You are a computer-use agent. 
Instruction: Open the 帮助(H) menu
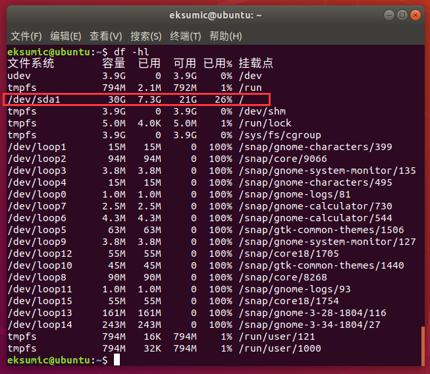coord(225,36)
